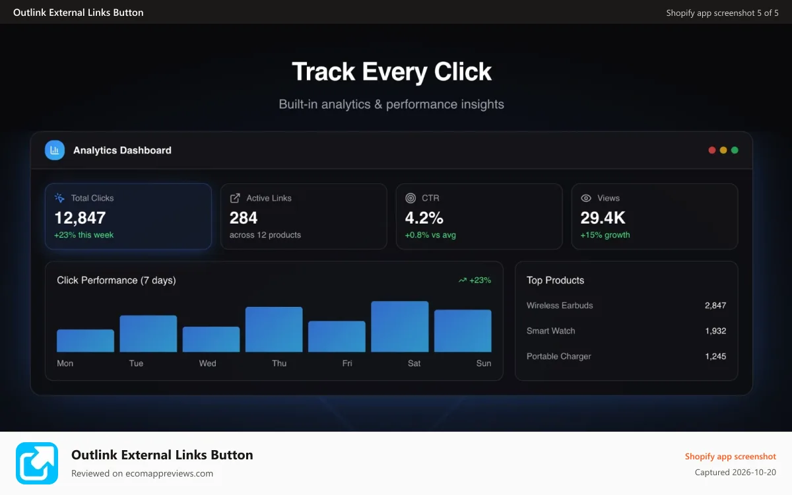The height and width of the screenshot is (495, 792).
Task: Click the Outlink External Links Button footer title
Action: coord(162,455)
